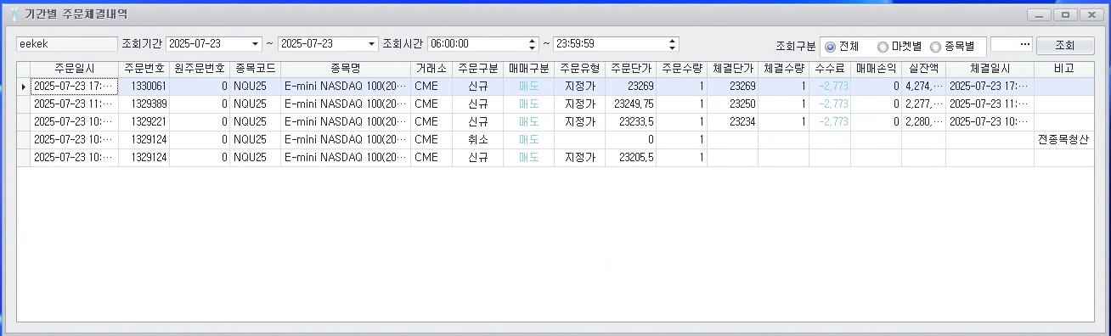Click the balance cell starting with 4,274
This screenshot has width=1111, height=336.
tap(923, 87)
